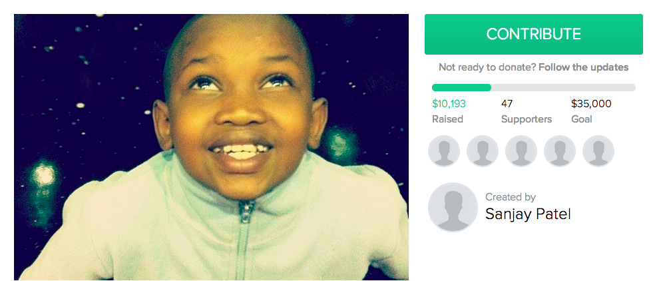Open Sanjay Patel's profile name
The height and width of the screenshot is (281, 657).
[x=528, y=214]
